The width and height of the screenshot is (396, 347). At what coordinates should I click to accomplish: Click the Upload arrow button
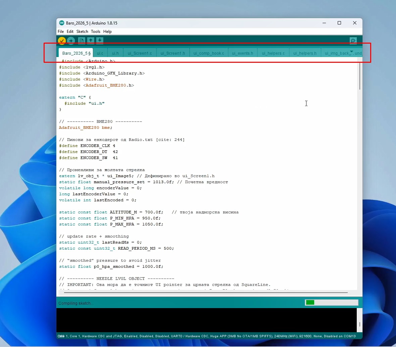click(x=71, y=41)
